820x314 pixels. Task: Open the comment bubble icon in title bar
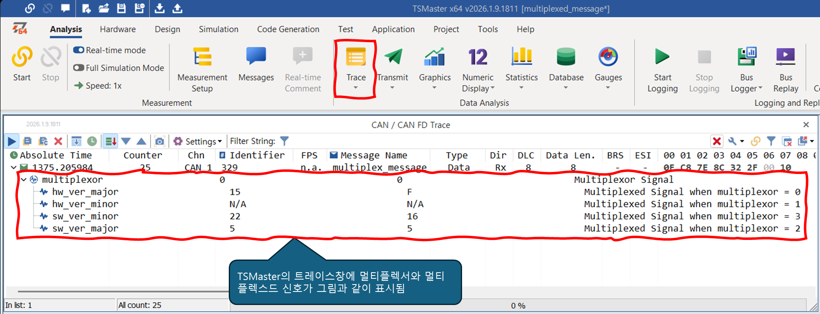point(65,8)
